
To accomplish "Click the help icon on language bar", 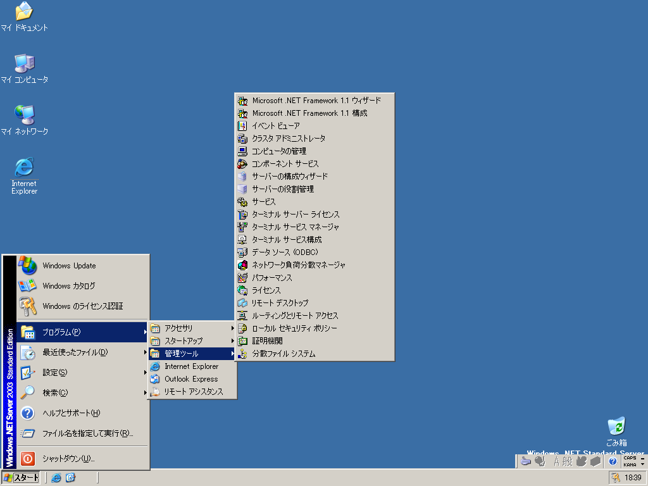I will 613,461.
